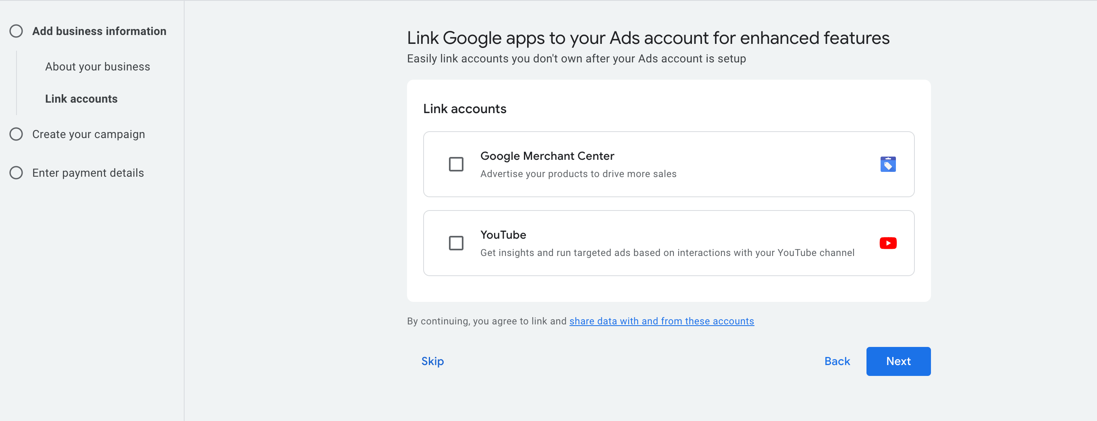Click 'Advertise your products to drive more sales'
1097x421 pixels.
pos(578,173)
